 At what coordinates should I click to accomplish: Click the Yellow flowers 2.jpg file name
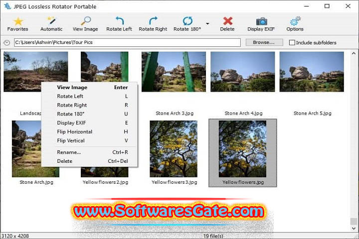(x=105, y=182)
